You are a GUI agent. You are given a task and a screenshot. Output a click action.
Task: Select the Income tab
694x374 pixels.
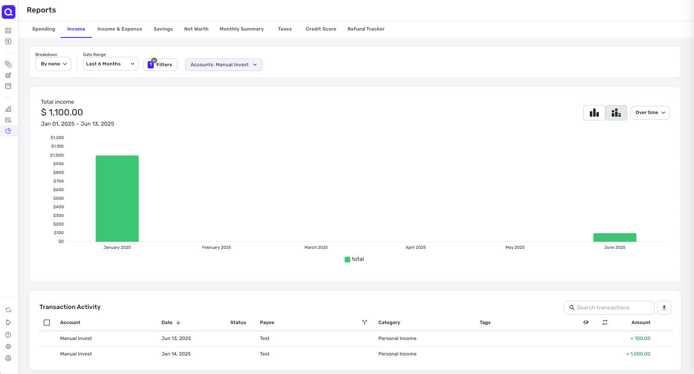click(x=76, y=29)
